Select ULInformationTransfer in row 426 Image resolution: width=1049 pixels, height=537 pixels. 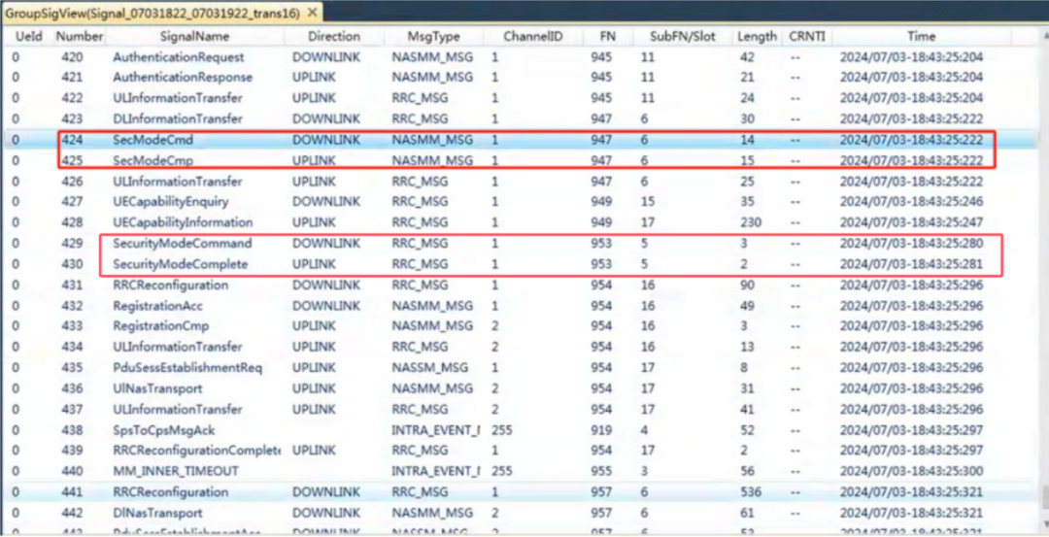coord(178,182)
